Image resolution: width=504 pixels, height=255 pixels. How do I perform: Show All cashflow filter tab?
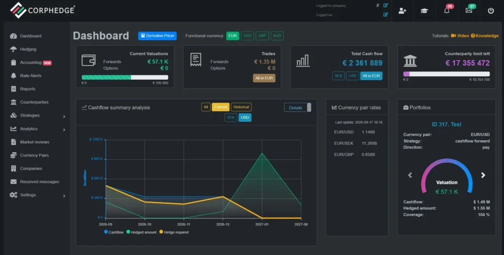point(206,107)
